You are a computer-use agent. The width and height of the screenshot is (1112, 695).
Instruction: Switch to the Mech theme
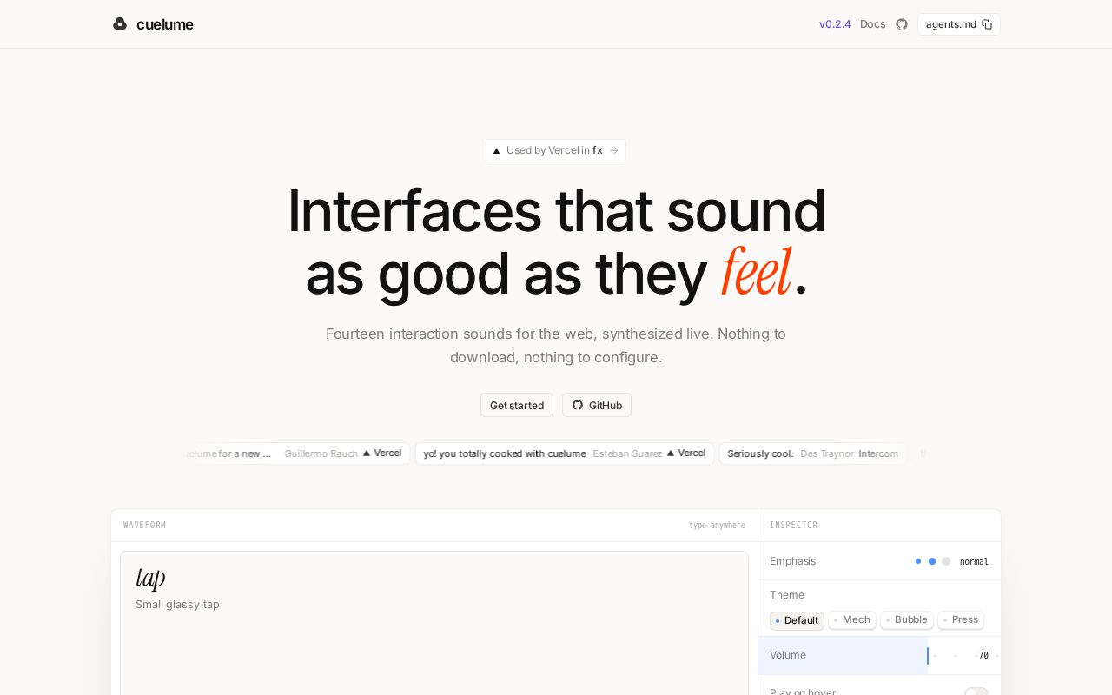[852, 620]
